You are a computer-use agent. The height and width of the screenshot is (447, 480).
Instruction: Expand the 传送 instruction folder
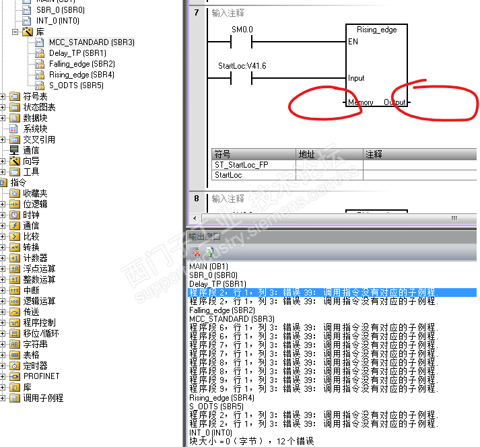coord(3,312)
